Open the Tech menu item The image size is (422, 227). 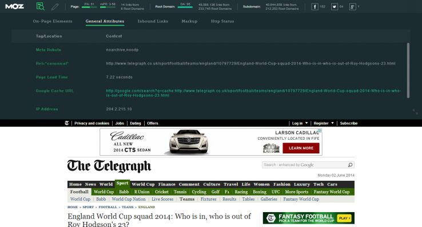pos(319,184)
